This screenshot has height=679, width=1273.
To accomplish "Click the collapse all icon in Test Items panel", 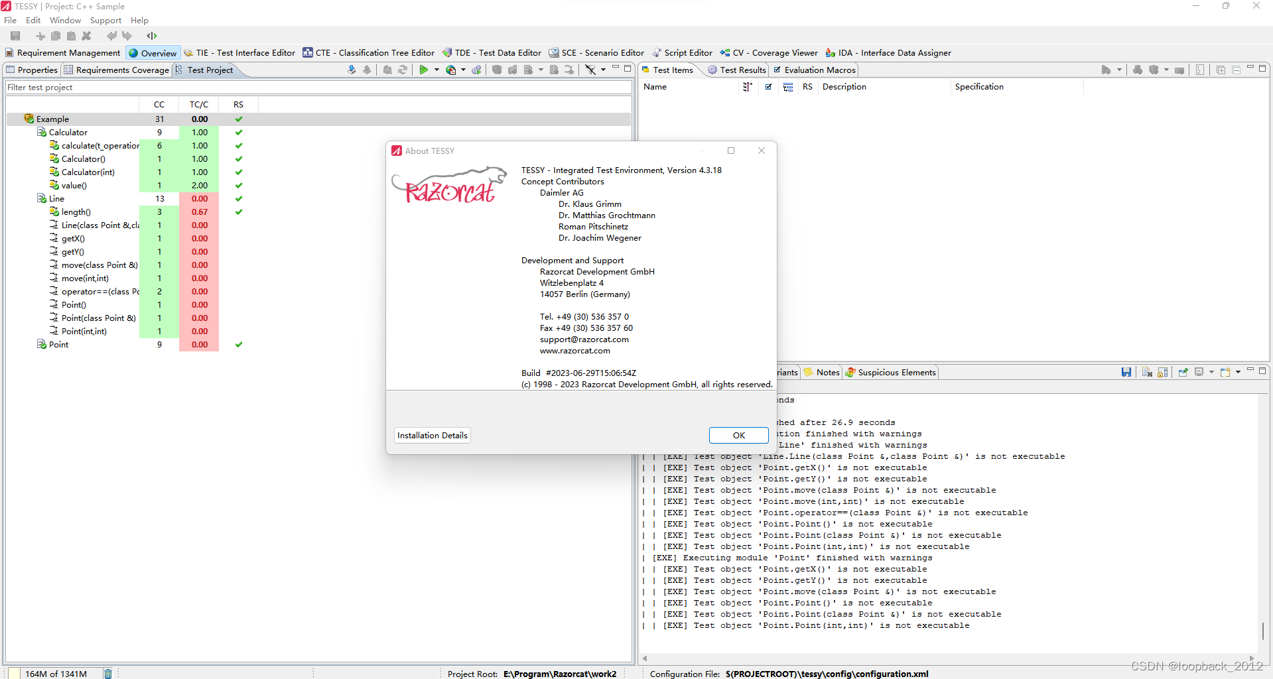I will click(x=1236, y=70).
